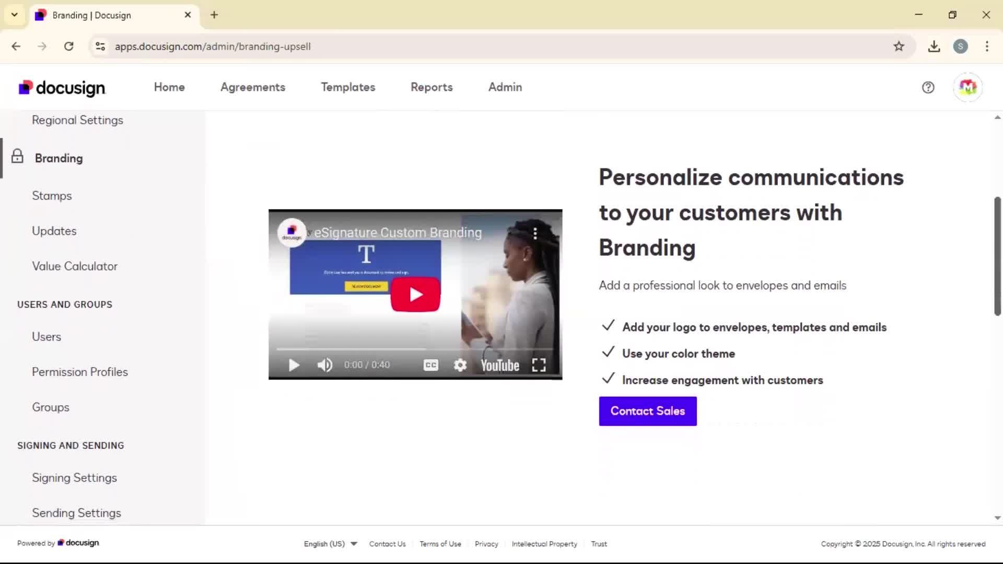Click the video's bottom-left play control

point(294,365)
